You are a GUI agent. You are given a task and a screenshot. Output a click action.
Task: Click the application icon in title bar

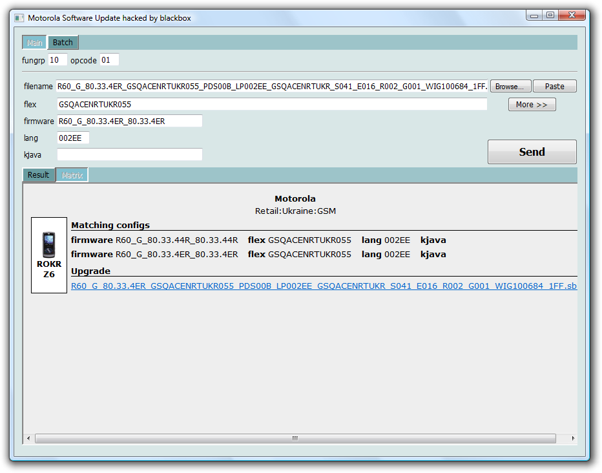pos(19,18)
